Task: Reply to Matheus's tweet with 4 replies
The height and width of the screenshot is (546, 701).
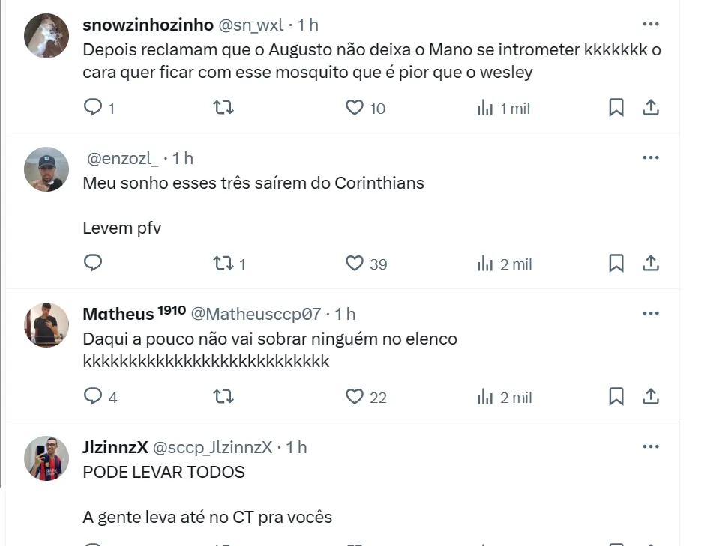Action: pyautogui.click(x=93, y=396)
